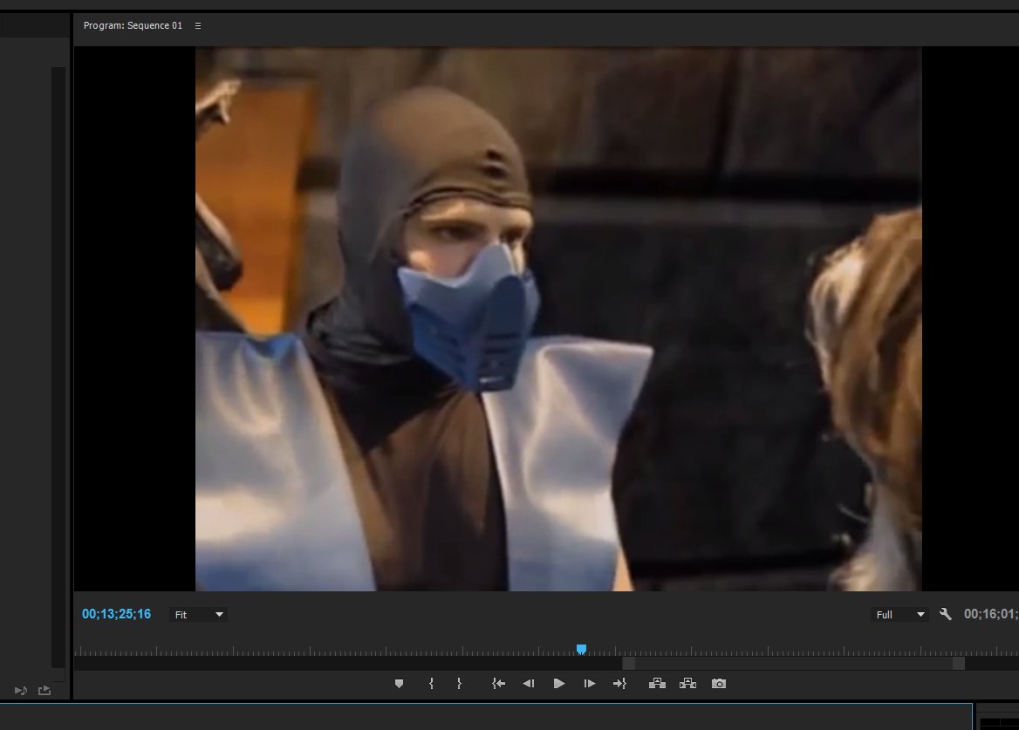Image resolution: width=1019 pixels, height=730 pixels.
Task: Open the Full playback resolution dropdown
Action: click(x=899, y=614)
